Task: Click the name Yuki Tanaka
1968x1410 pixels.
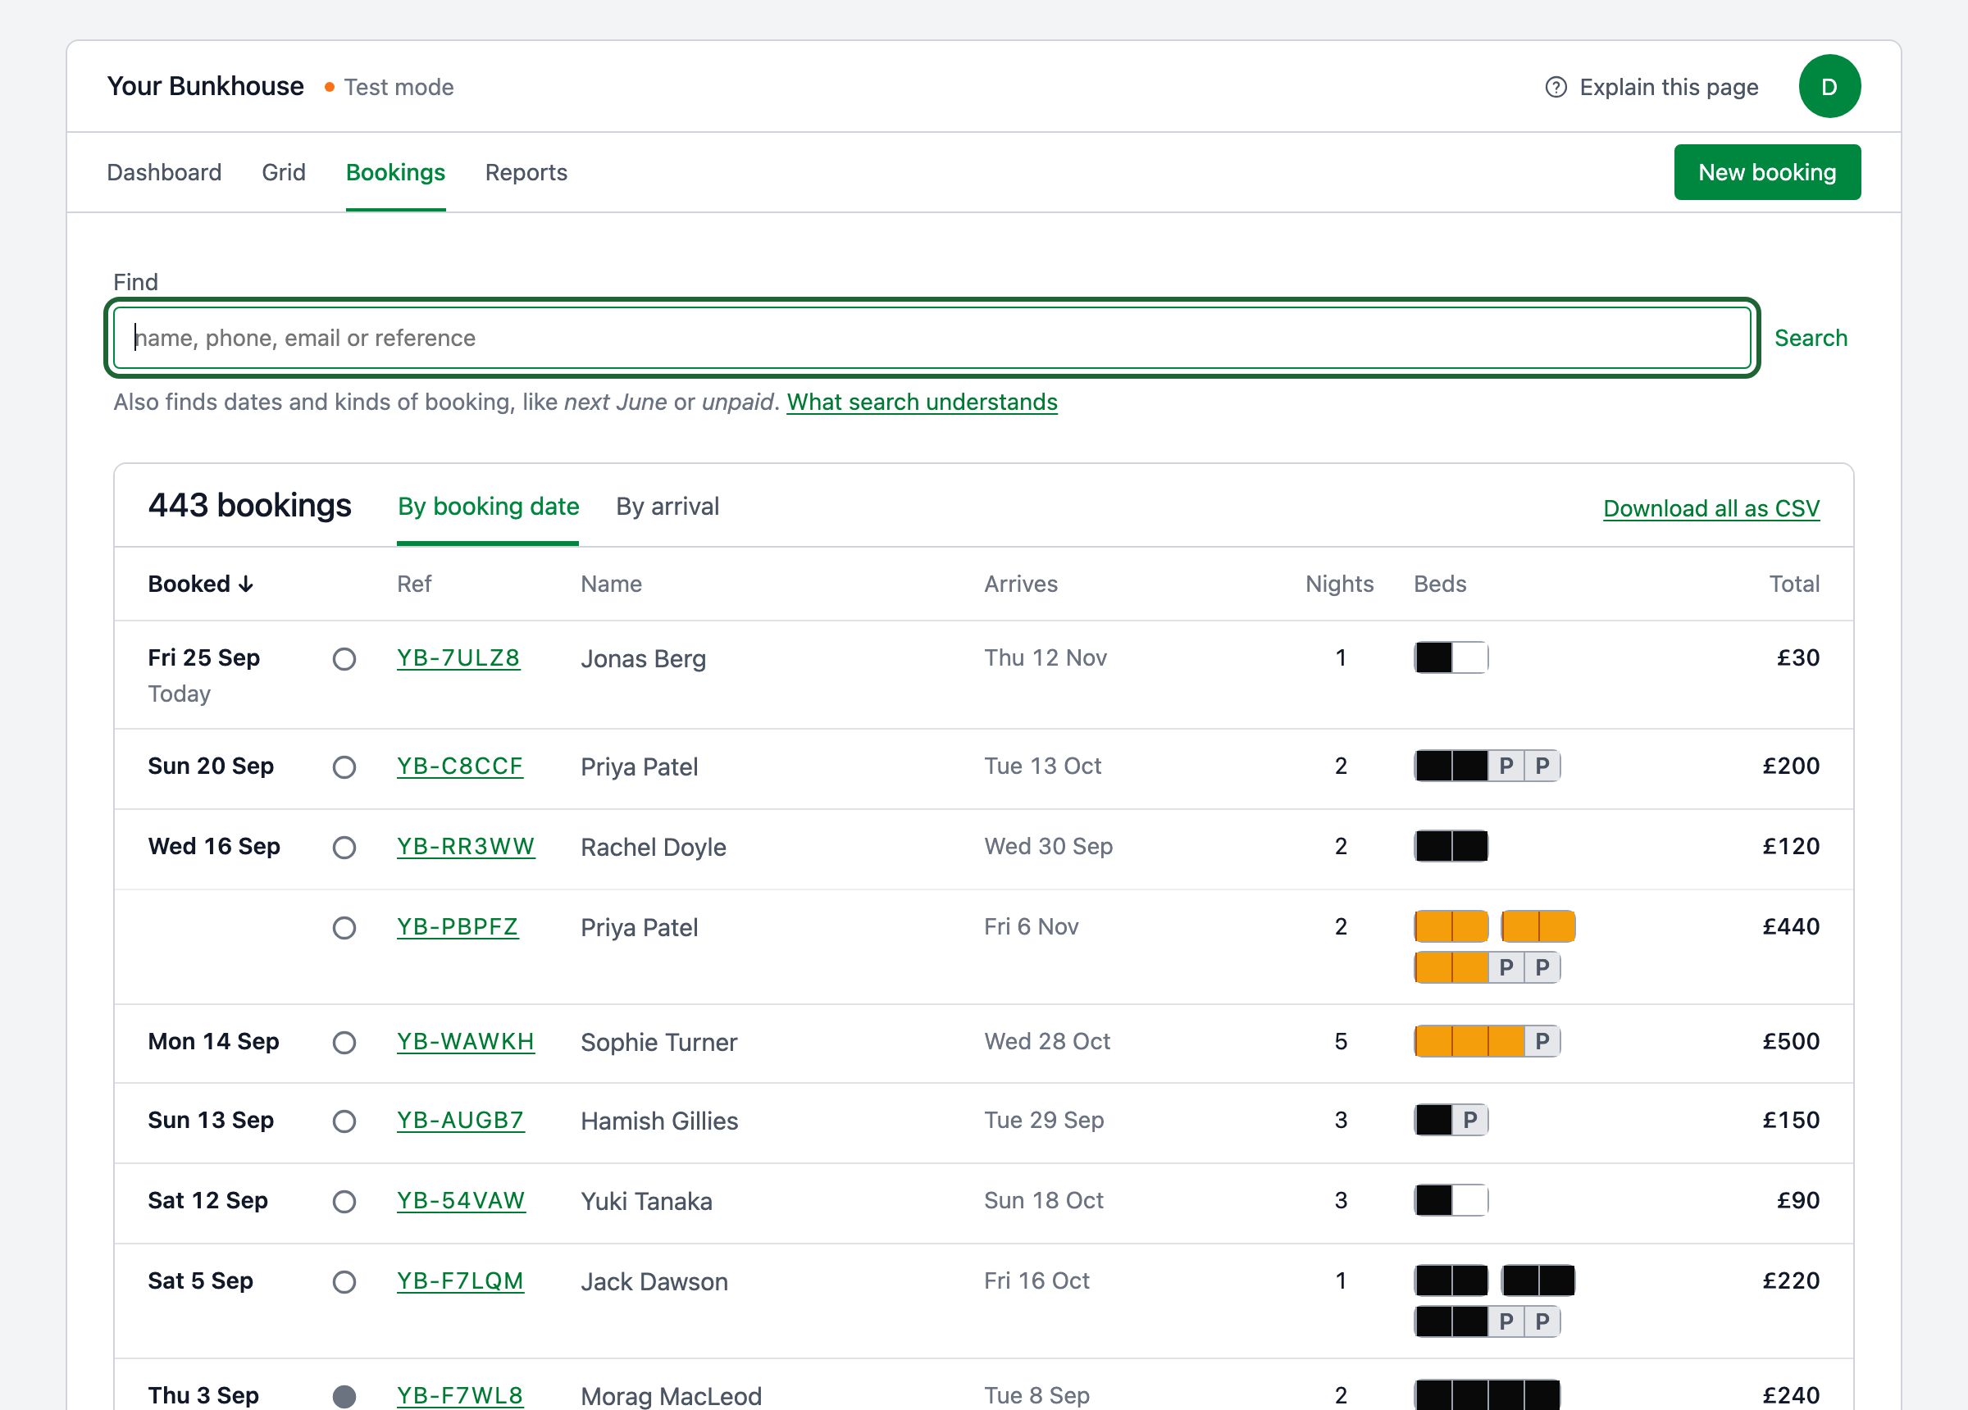Action: pyautogui.click(x=646, y=1202)
